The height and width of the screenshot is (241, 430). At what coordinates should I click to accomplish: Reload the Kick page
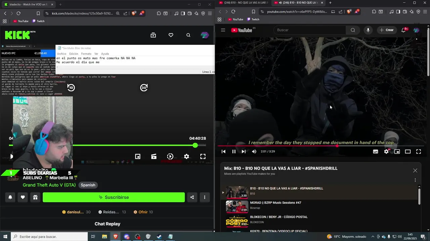(x=18, y=13)
